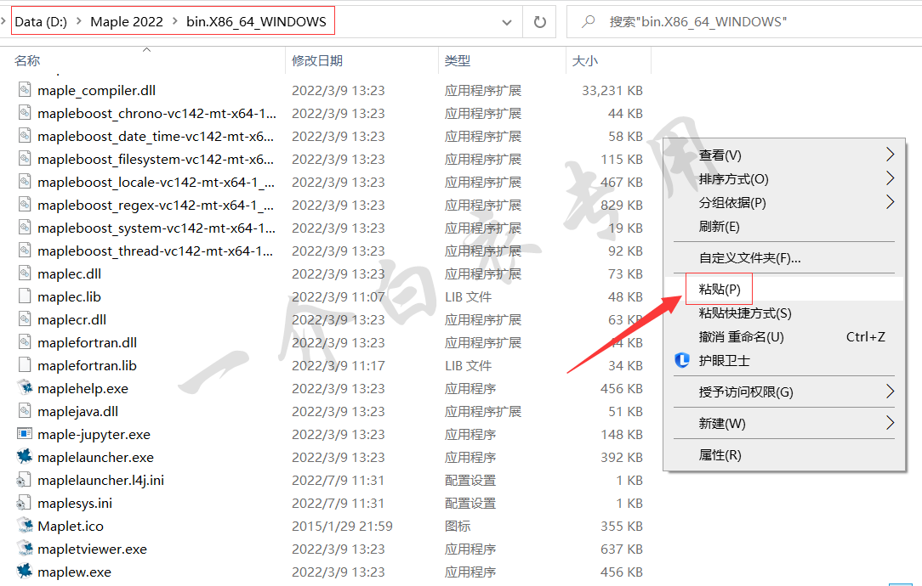This screenshot has height=586, width=922.
Task: Click the mapleboost_date_time dll file icon
Action: [x=25, y=135]
